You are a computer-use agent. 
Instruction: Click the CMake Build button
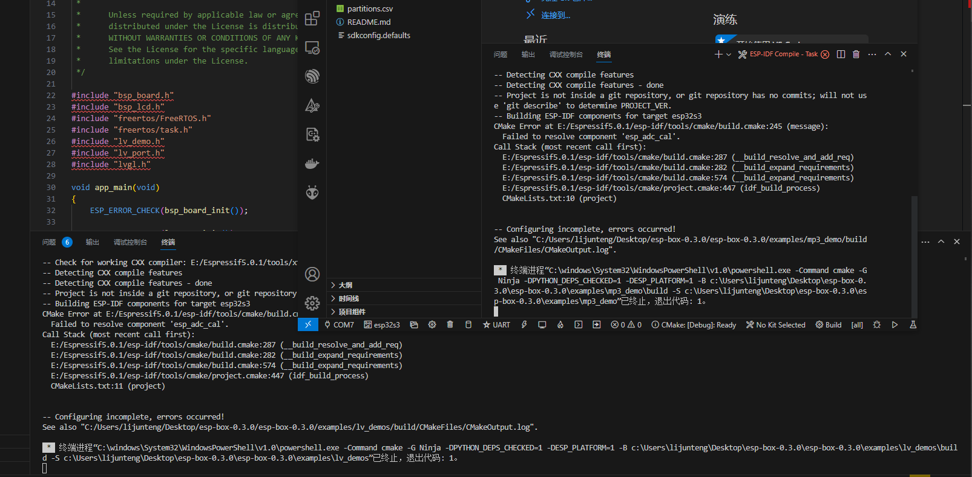(829, 325)
